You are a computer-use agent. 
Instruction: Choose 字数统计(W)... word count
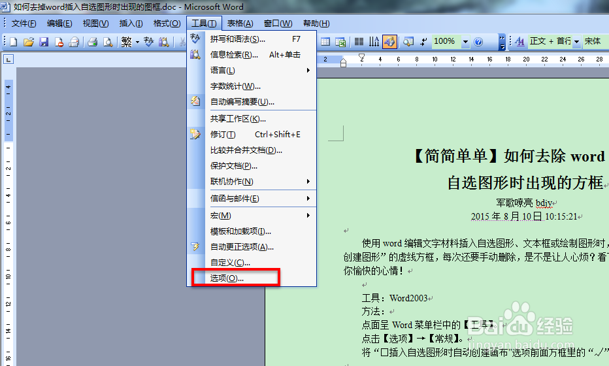pos(252,86)
